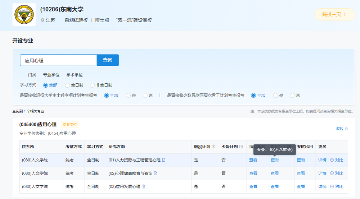Click the 开设专业 section heading
This screenshot has width=360, height=199.
23,41
